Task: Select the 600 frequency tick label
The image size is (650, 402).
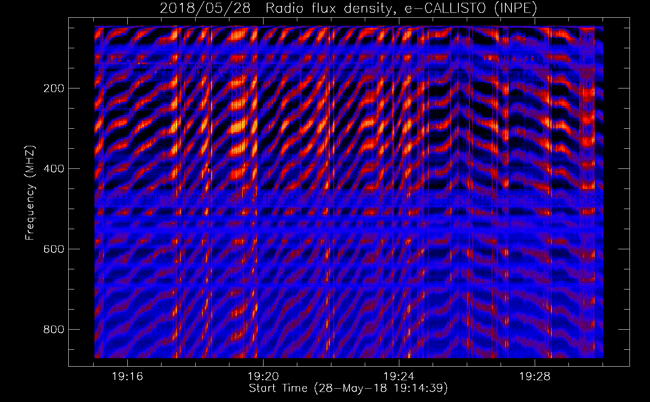Action: pos(54,249)
